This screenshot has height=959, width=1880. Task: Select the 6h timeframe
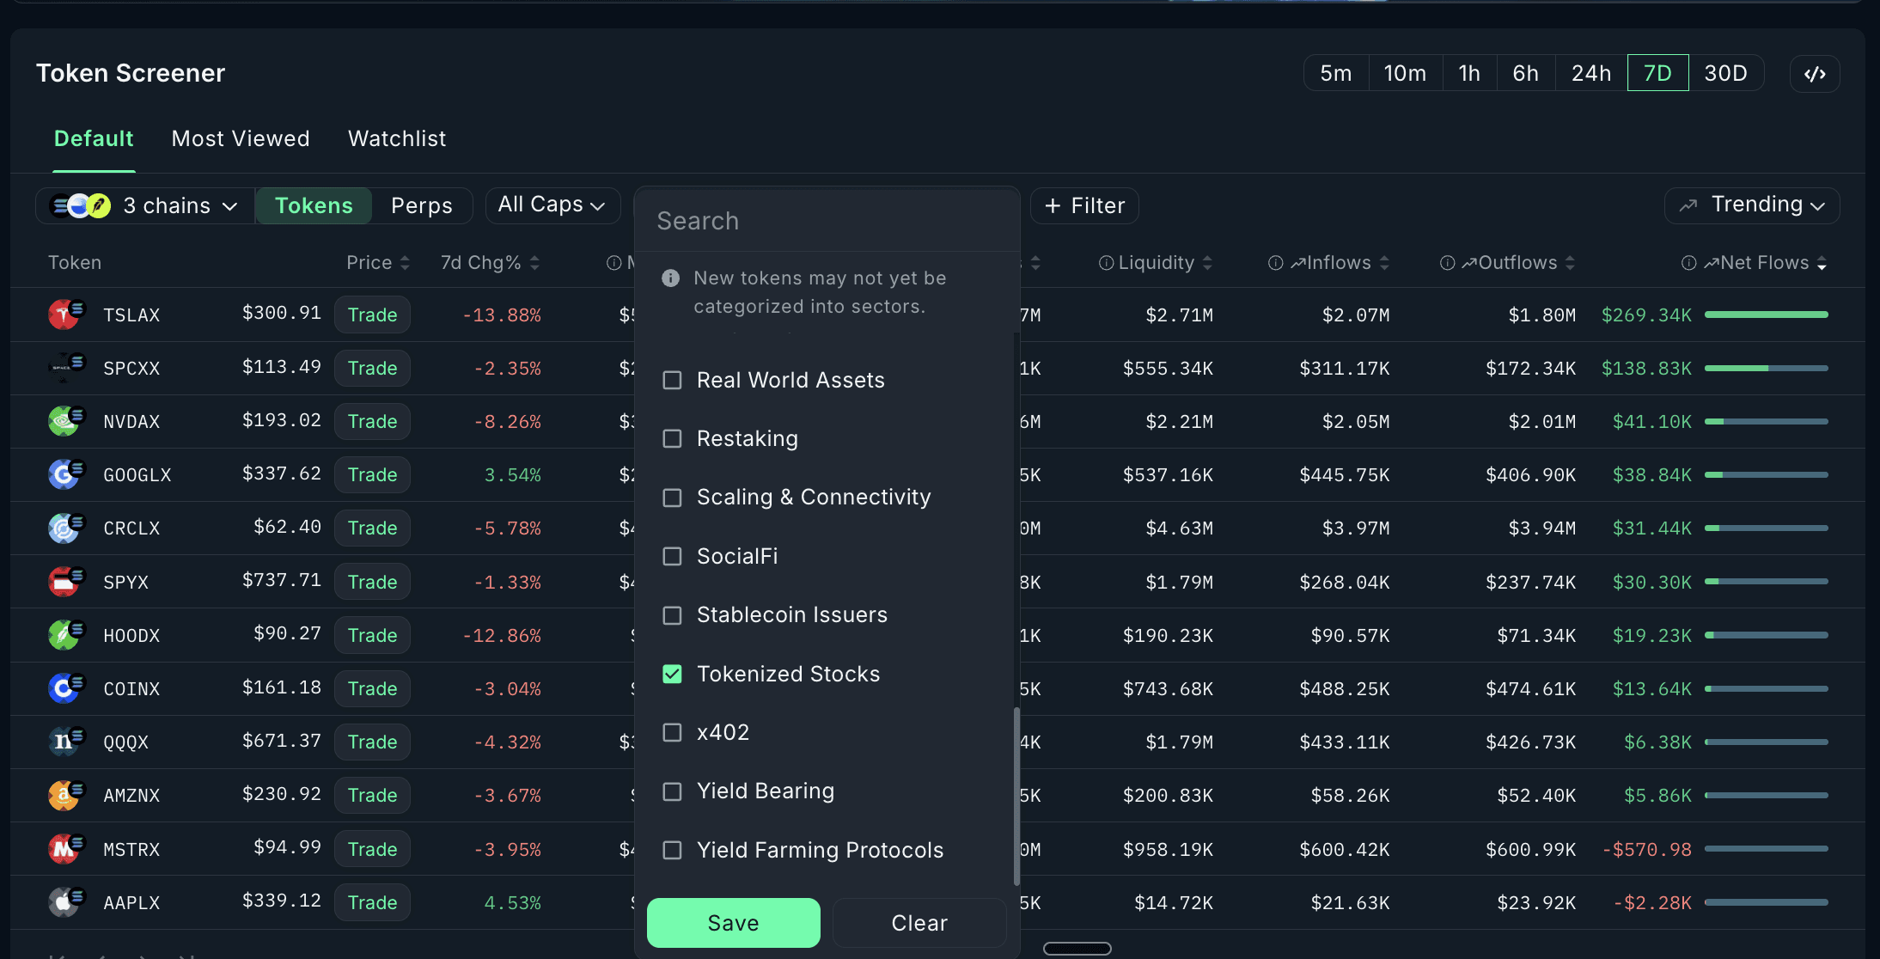1526,74
